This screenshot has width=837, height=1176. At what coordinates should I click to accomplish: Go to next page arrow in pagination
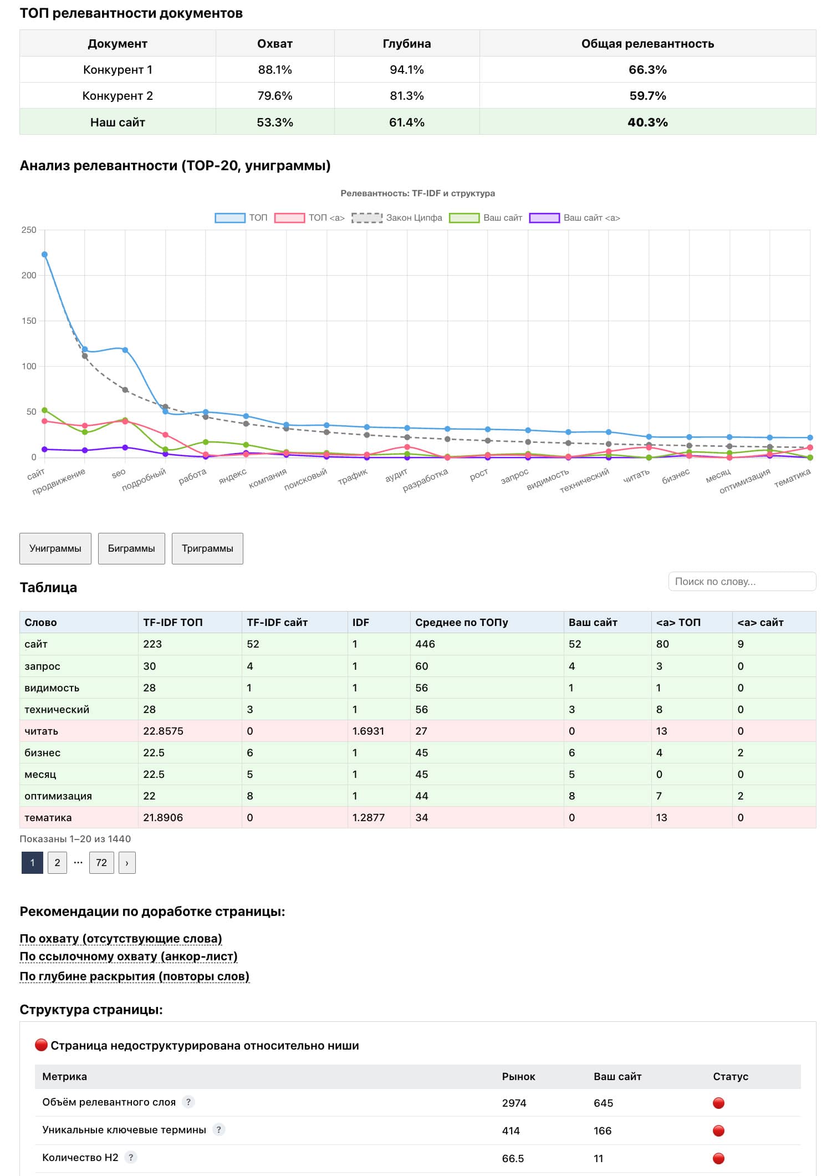[127, 863]
